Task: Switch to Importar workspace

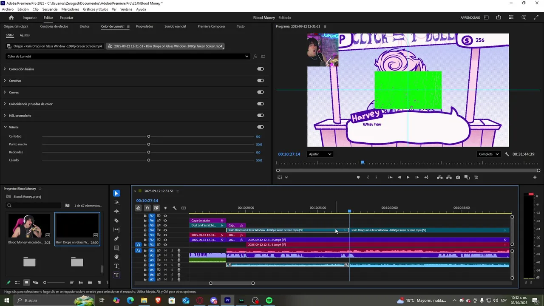Action: (30, 17)
